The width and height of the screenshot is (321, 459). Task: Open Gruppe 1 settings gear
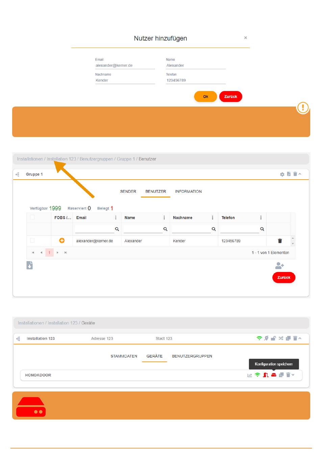click(282, 174)
